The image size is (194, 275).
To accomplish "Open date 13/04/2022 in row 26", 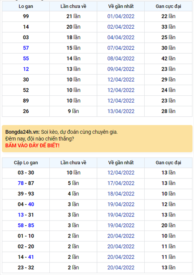I will tap(121, 111).
